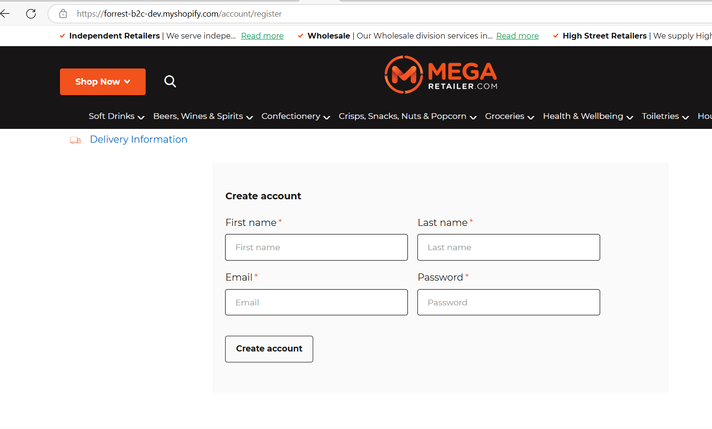The width and height of the screenshot is (712, 429).
Task: Open the Confectionery menu
Action: click(x=296, y=116)
